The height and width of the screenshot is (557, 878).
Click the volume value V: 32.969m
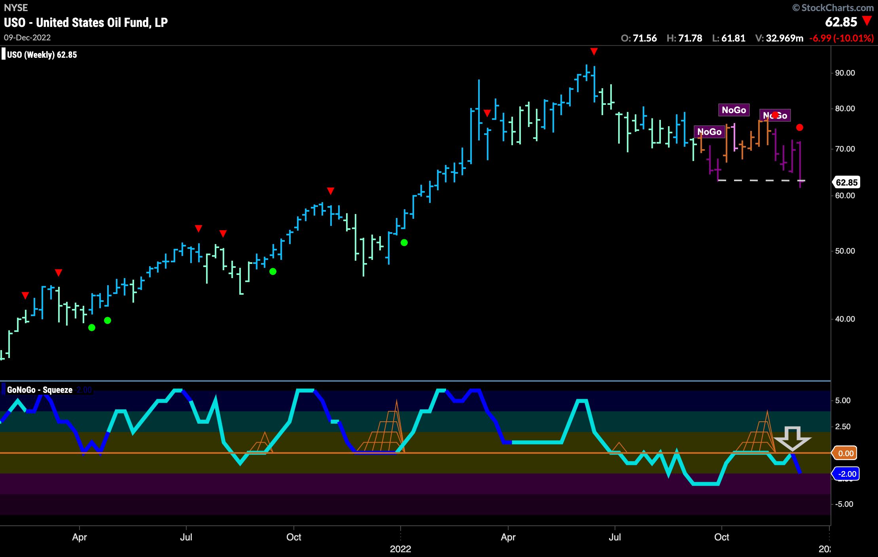(x=779, y=38)
